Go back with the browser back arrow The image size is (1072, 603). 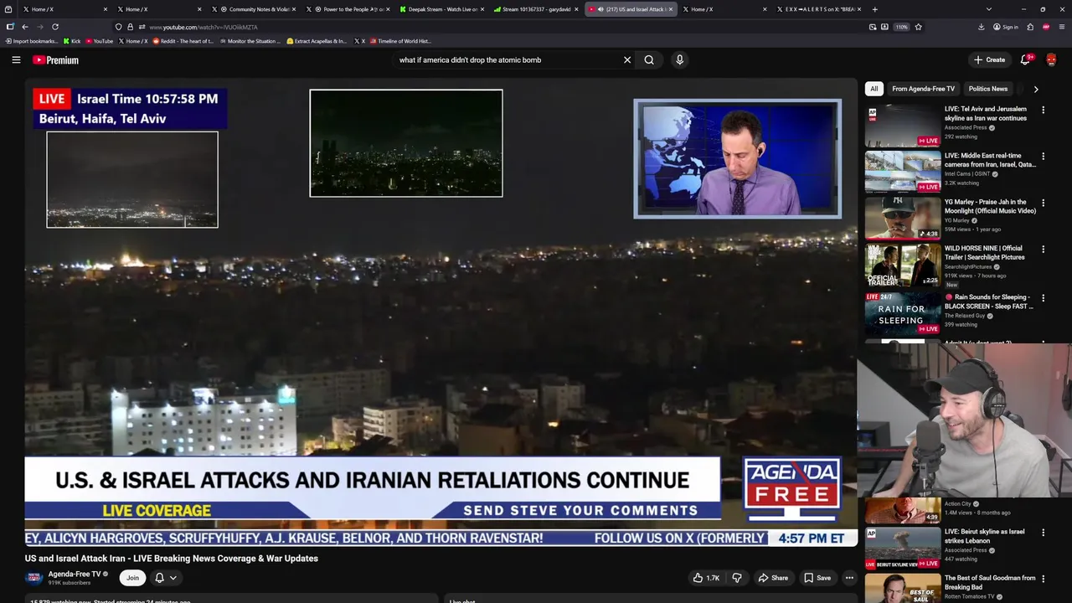coord(25,27)
